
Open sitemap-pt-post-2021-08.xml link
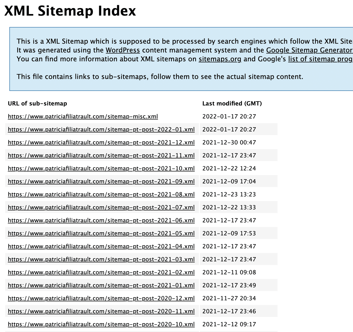click(101, 194)
